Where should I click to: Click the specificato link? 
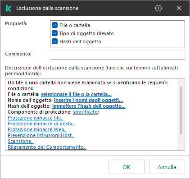pos(85,112)
